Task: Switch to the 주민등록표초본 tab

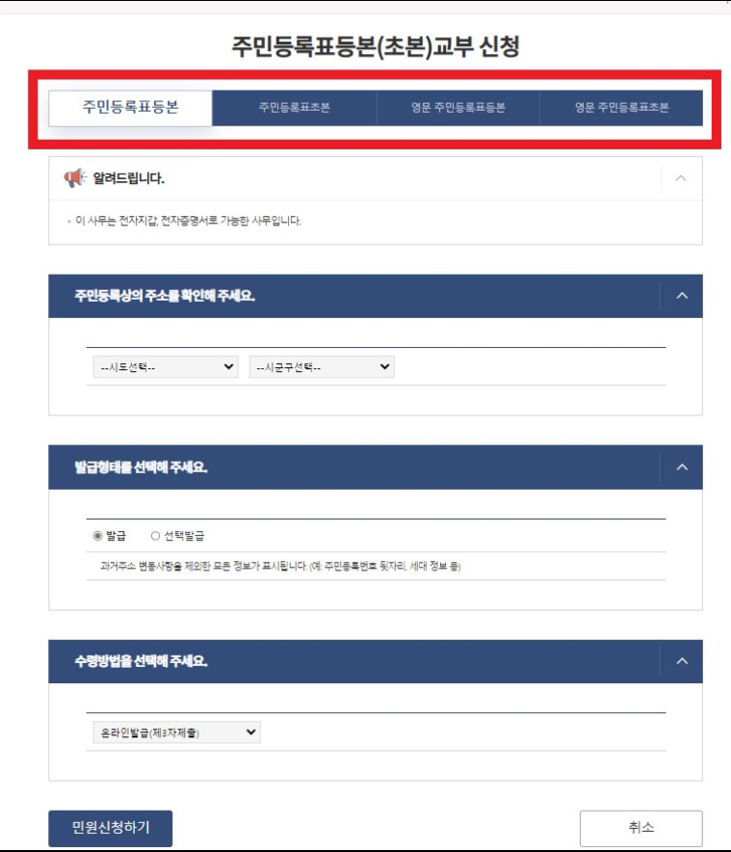Action: (x=295, y=108)
